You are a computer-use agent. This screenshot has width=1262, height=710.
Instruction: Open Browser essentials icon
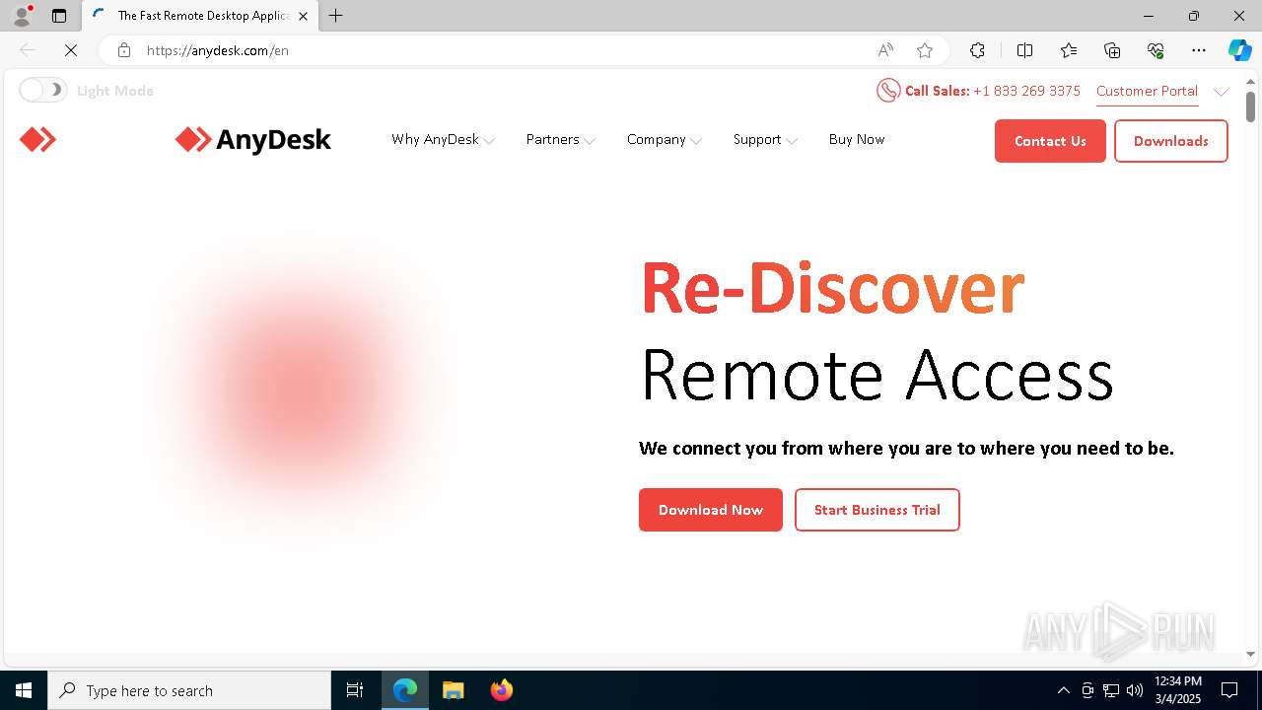[x=1156, y=50]
